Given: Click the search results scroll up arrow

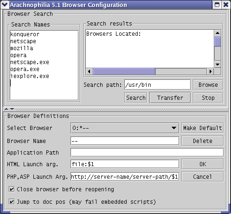Looking at the screenshot, I should (x=218, y=33).
